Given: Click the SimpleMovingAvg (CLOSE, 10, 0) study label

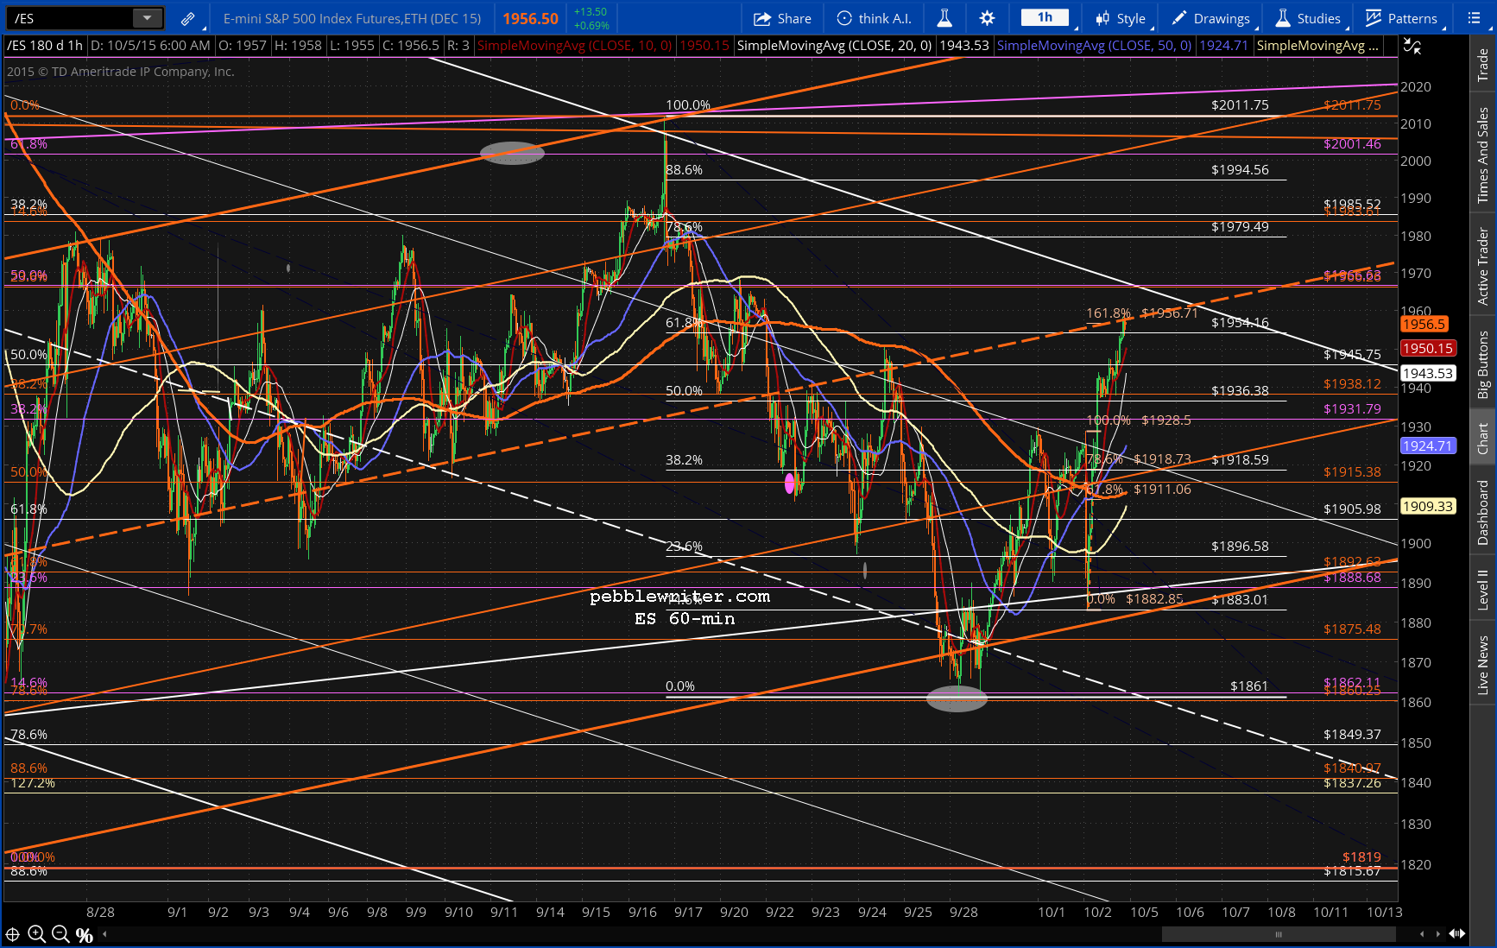Looking at the screenshot, I should coord(574,46).
